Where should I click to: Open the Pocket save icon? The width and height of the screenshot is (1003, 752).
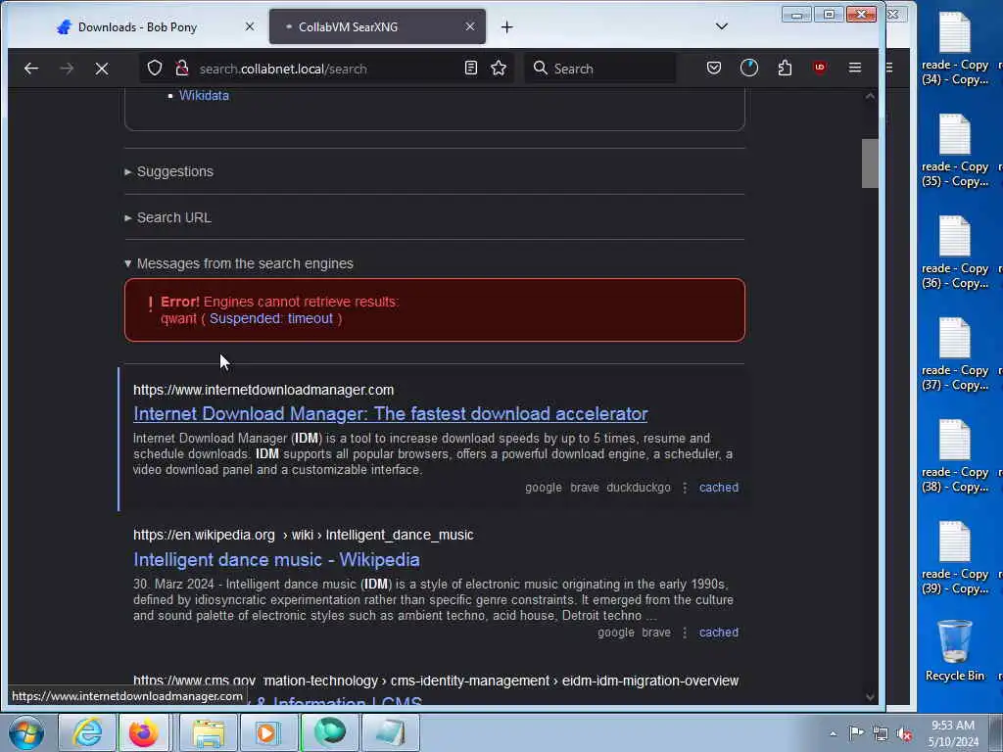coord(714,68)
